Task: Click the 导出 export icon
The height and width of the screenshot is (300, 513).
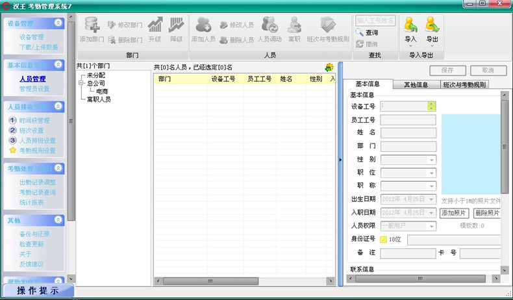Action: tap(432, 25)
